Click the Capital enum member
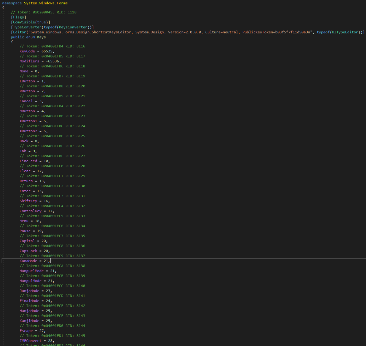This screenshot has width=366, height=346. tap(27, 241)
